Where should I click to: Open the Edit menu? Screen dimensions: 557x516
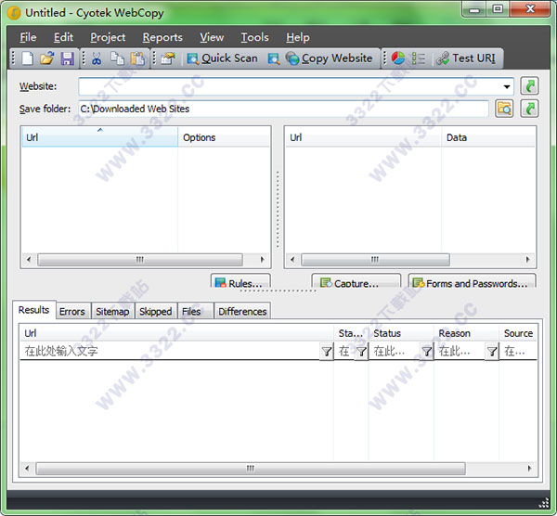(x=63, y=37)
